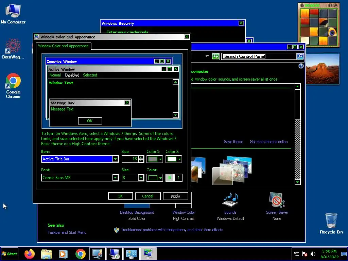The height and width of the screenshot is (261, 348).
Task: Decrease item Size with the down spinner arrow
Action: tap(141, 161)
